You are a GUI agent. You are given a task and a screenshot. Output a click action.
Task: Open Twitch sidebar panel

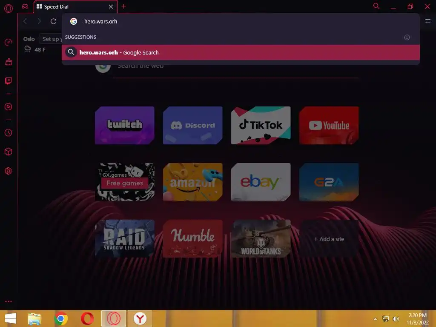pyautogui.click(x=9, y=81)
